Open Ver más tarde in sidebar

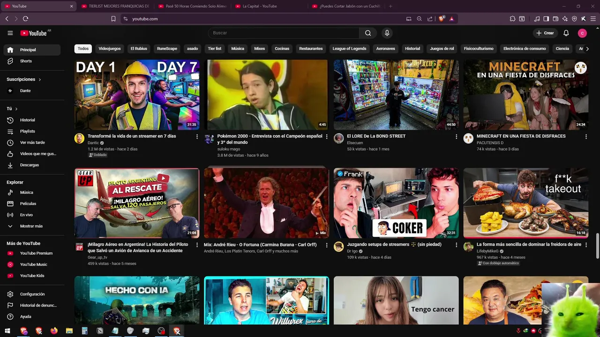(x=32, y=142)
